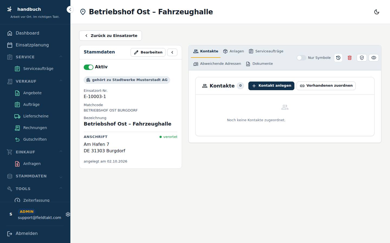Click the shield check icon
This screenshot has height=243, width=390.
362,58
